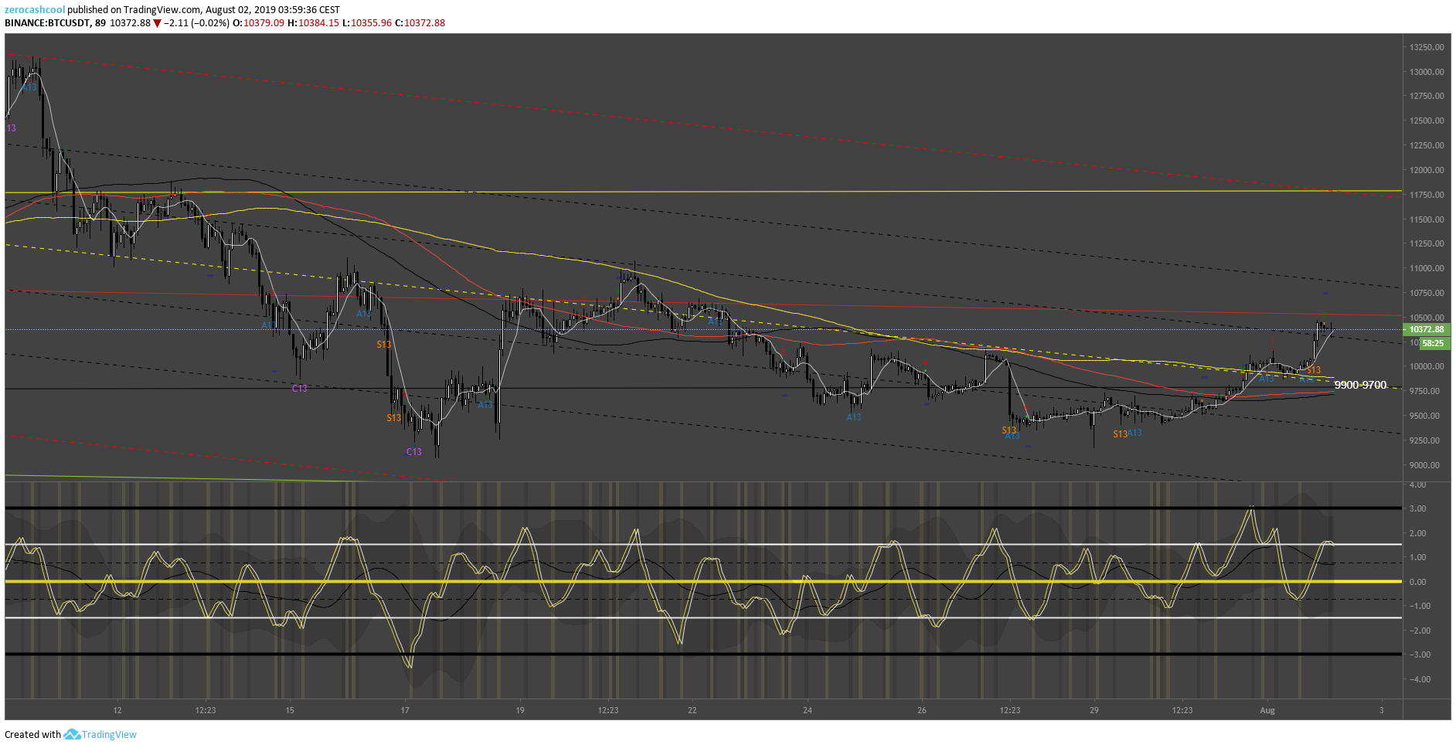Click the 9000.00 price axis label

click(x=1424, y=465)
